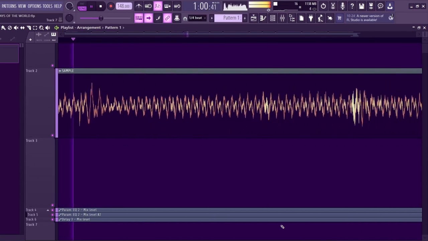Stop playback with the stop button
The width and height of the screenshot is (428, 241).
pyautogui.click(x=101, y=6)
